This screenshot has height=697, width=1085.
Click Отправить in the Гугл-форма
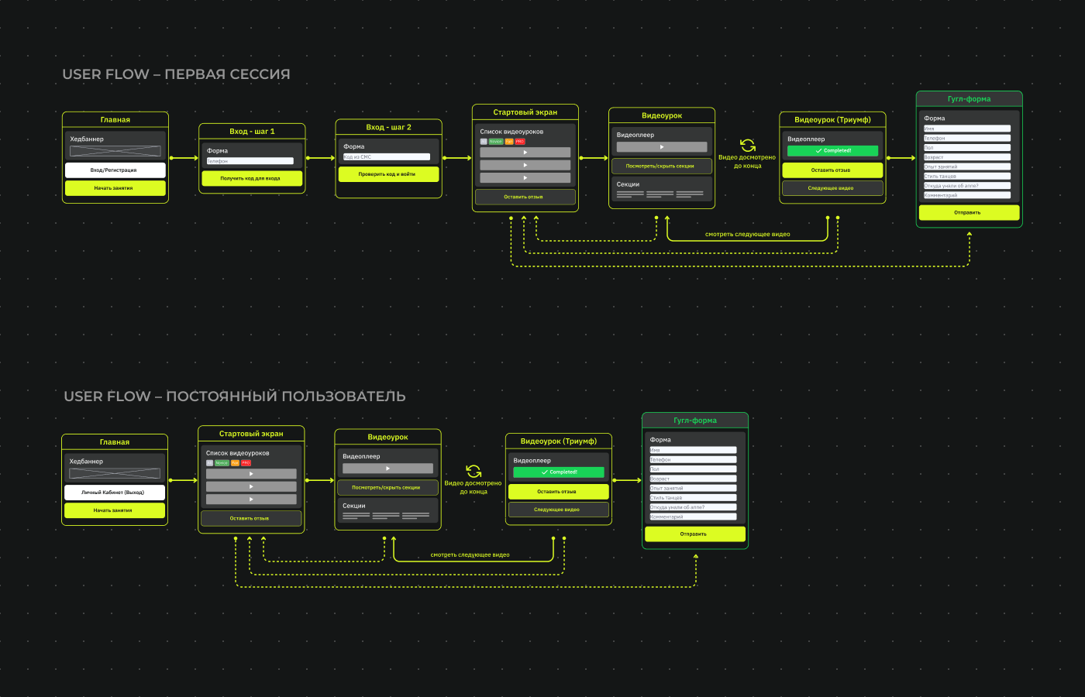(969, 212)
